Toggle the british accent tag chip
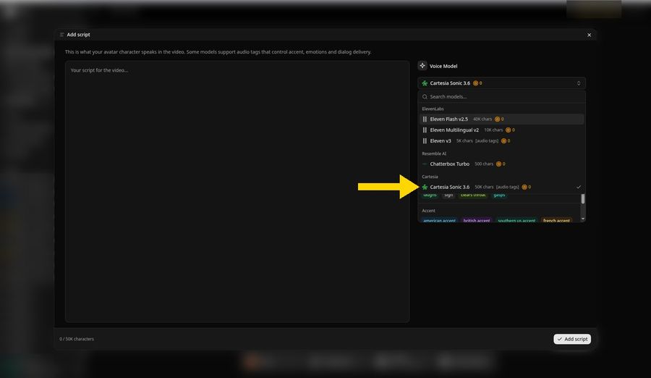The height and width of the screenshot is (378, 651). tap(477, 220)
